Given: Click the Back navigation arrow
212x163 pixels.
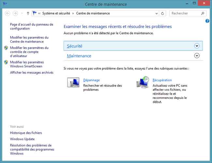Looking at the screenshot, I should click(8, 13).
